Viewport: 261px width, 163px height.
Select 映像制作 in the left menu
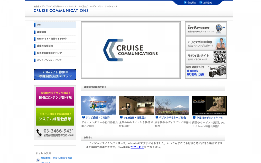click(55, 32)
